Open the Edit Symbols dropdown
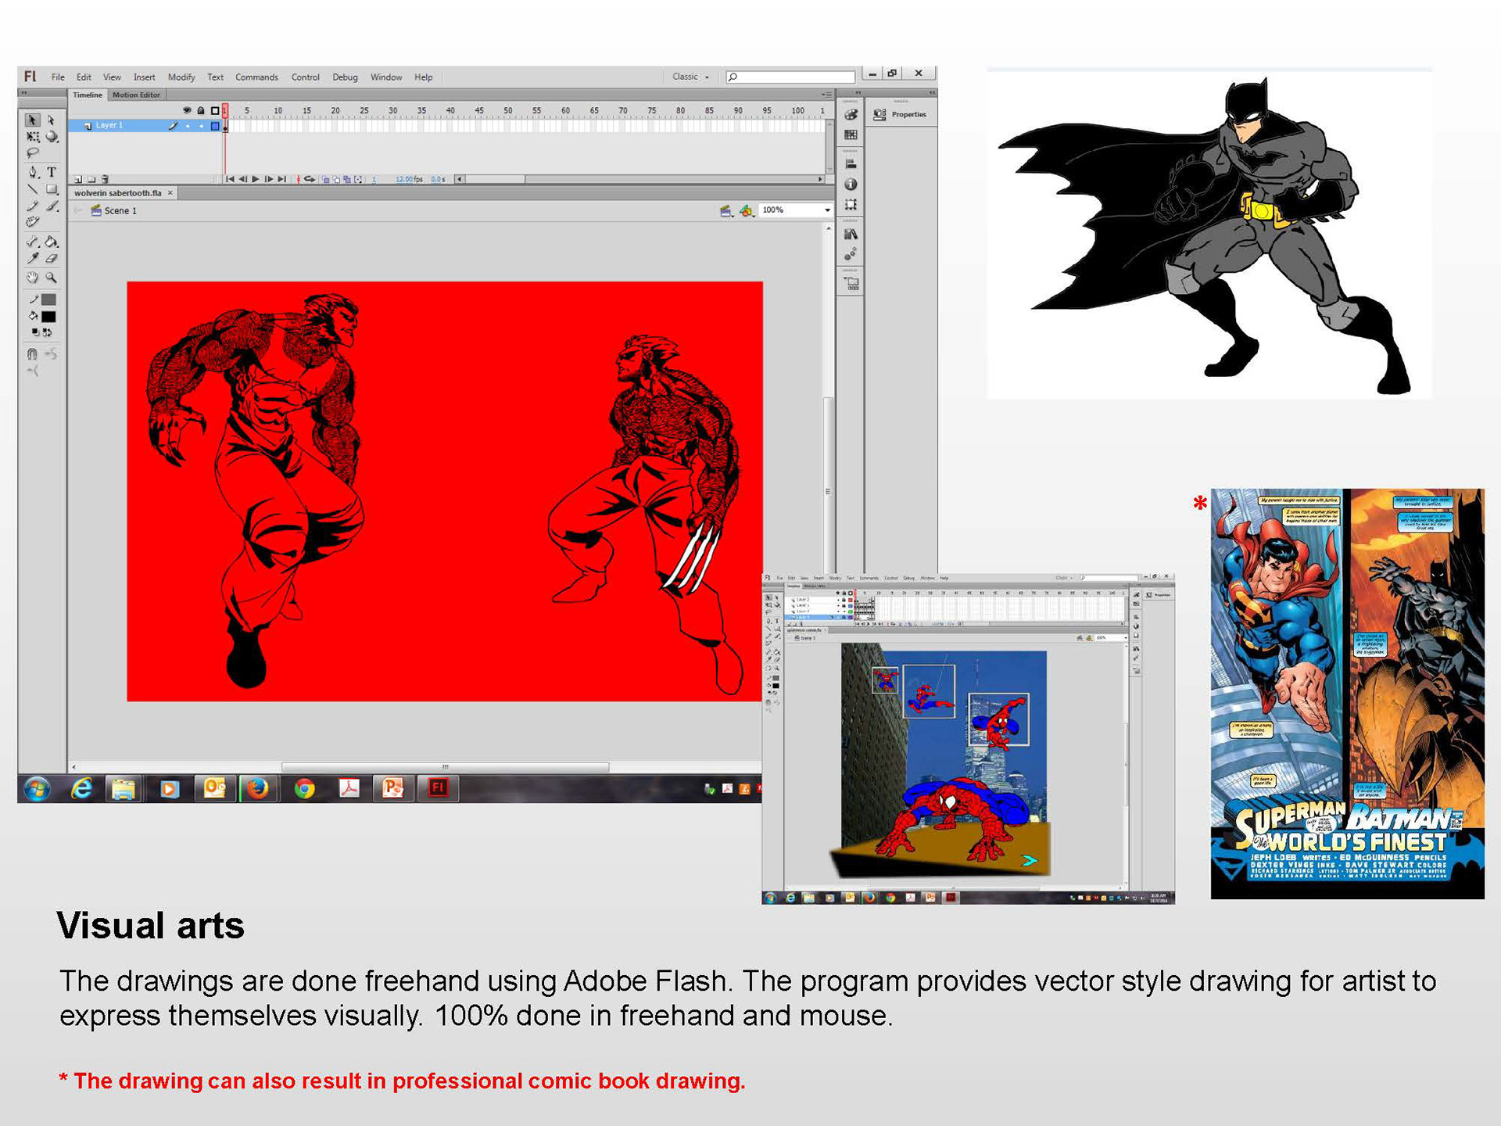The image size is (1501, 1126). [747, 210]
